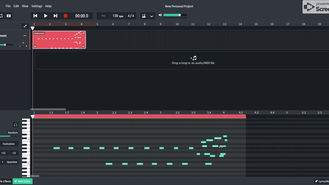Transpose notes up with the +12 button

[3, 153]
